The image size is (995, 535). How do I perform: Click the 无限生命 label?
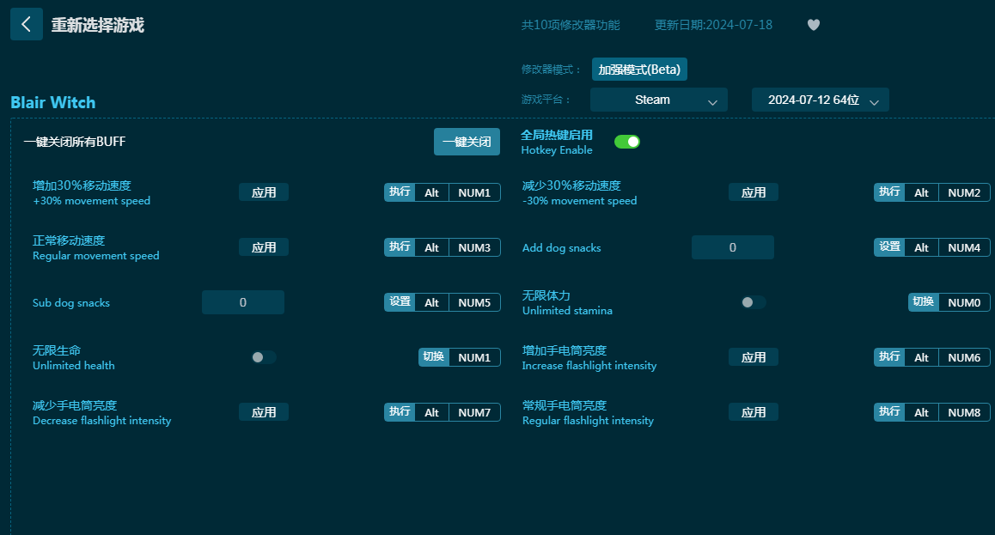57,350
